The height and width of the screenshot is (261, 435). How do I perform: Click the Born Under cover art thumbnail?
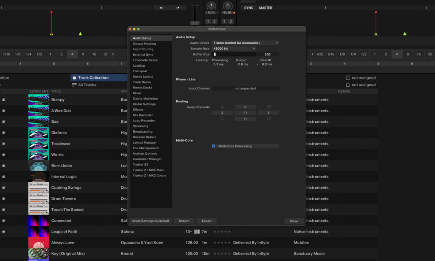(38, 166)
